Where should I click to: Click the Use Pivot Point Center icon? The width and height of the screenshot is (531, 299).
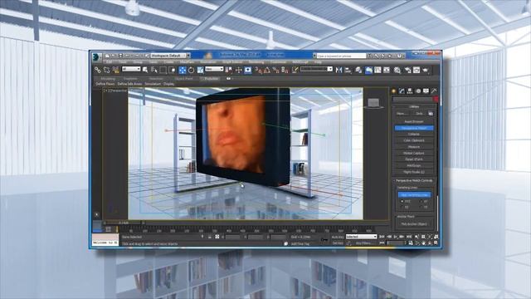(229, 70)
